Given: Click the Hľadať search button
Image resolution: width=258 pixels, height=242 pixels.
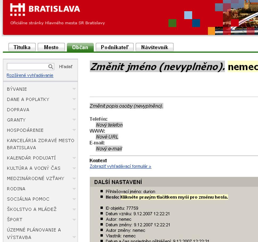Looking at the screenshot, I should coord(66,67).
